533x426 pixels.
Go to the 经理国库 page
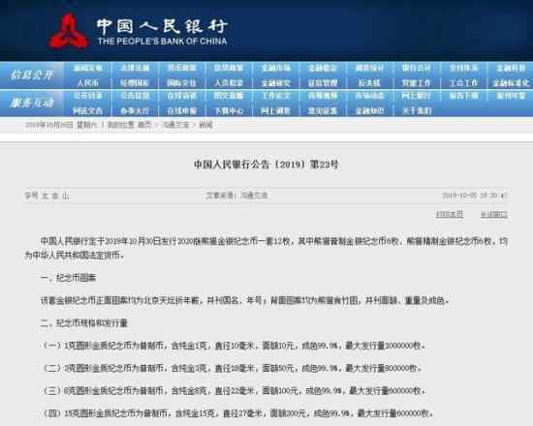click(x=135, y=82)
